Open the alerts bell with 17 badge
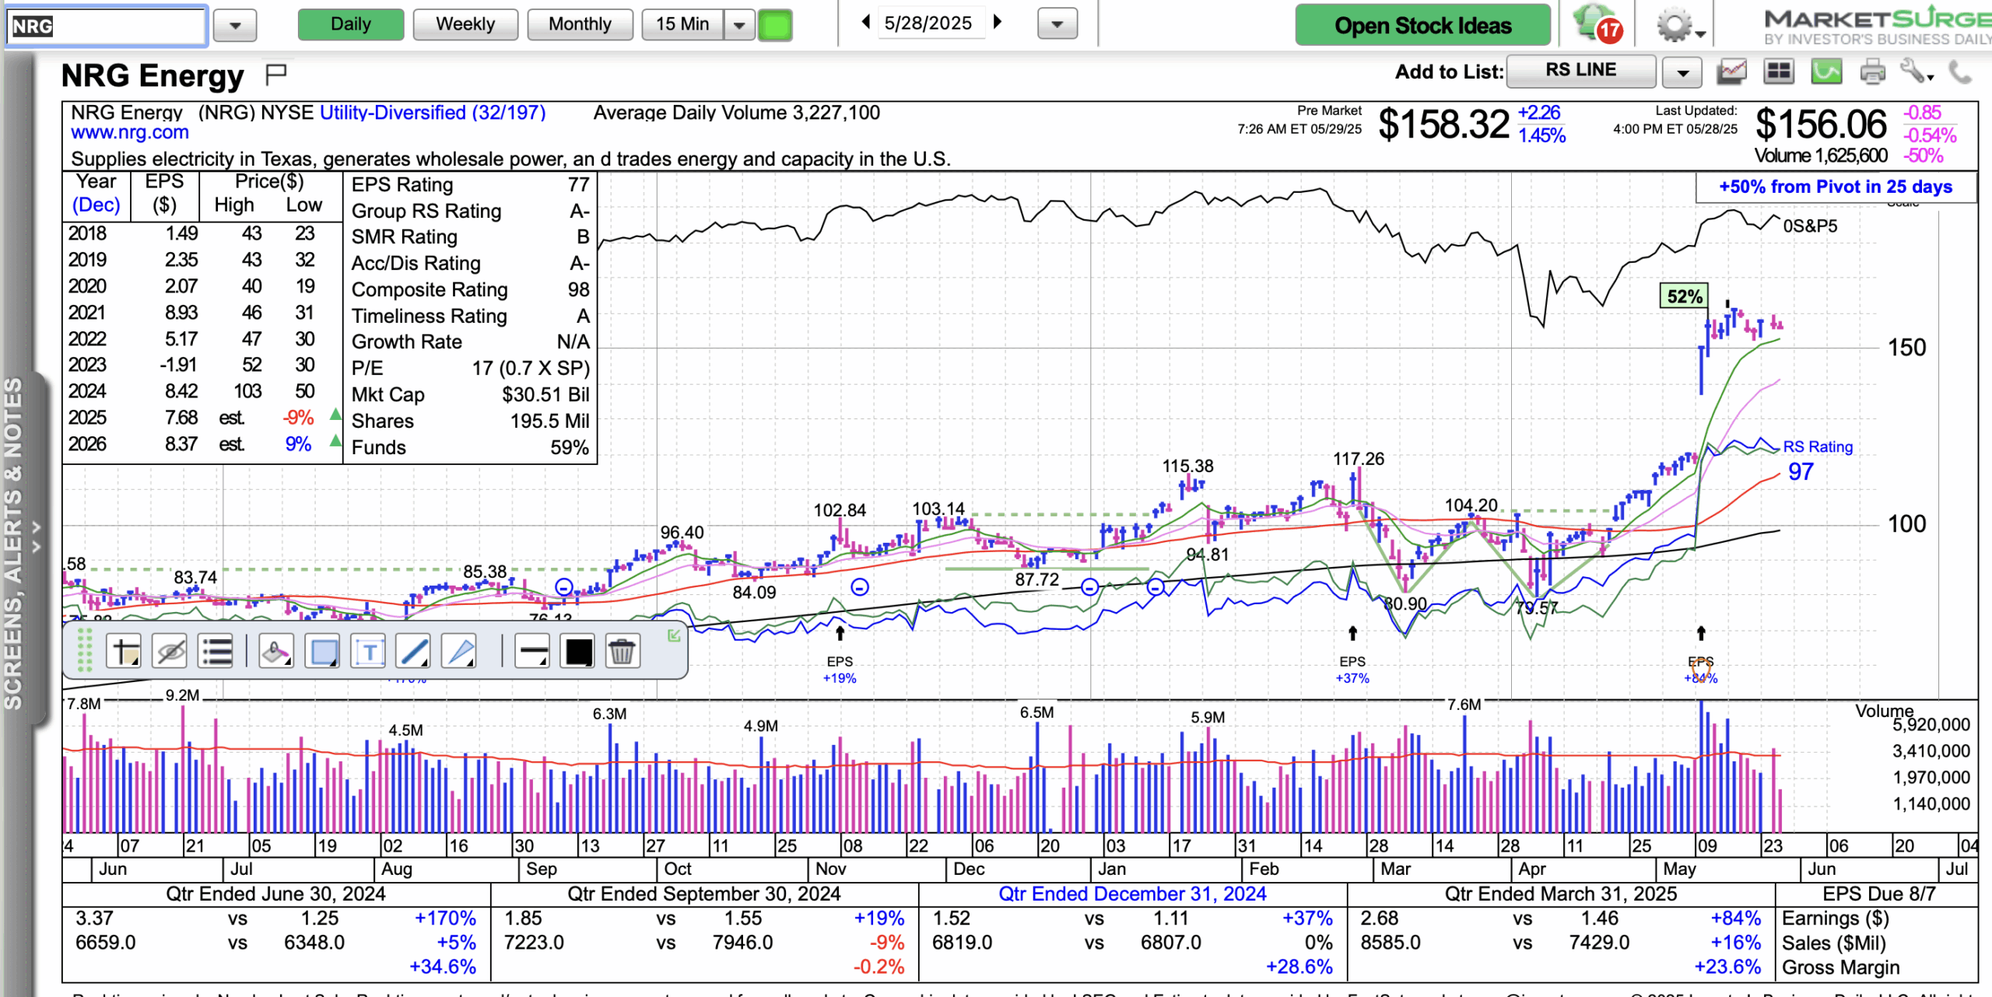This screenshot has width=1992, height=997. coord(1594,24)
